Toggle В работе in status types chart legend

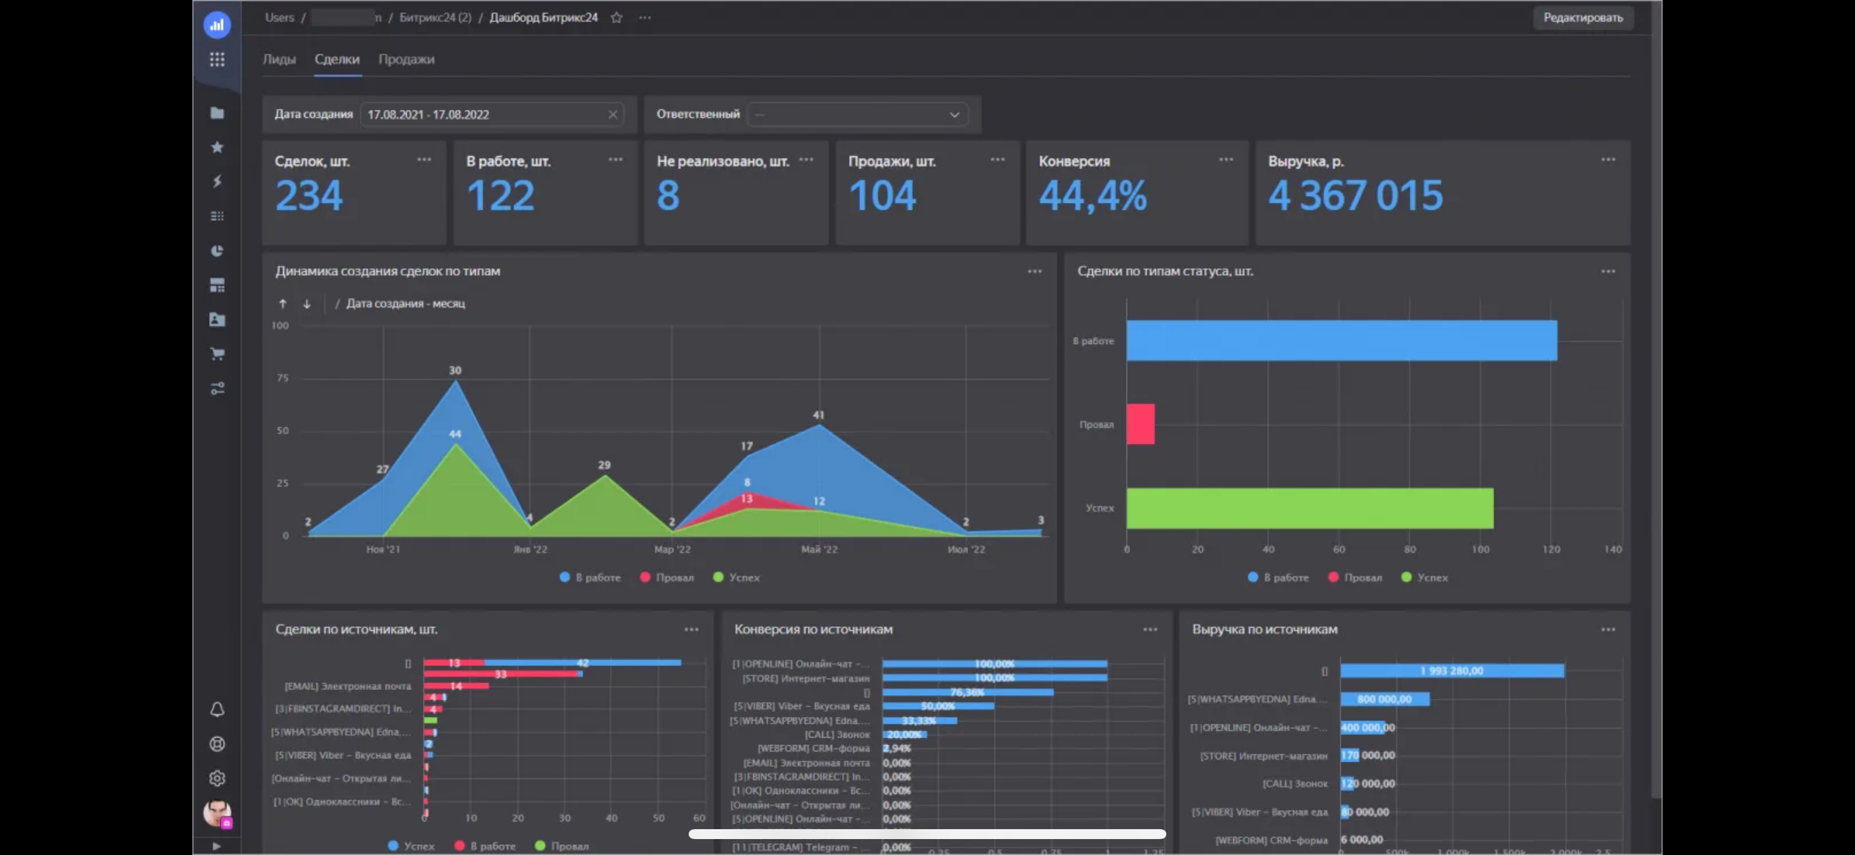coord(1278,577)
